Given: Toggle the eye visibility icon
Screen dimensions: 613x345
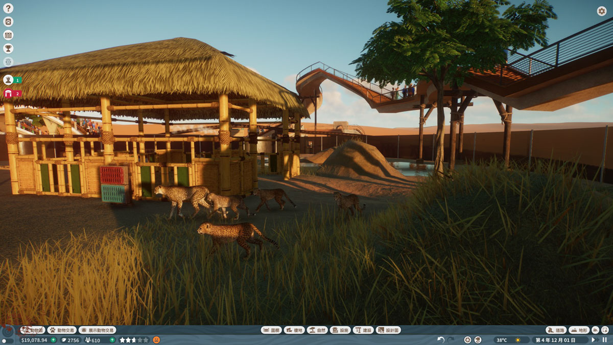Looking at the screenshot, I should (x=8, y=62).
